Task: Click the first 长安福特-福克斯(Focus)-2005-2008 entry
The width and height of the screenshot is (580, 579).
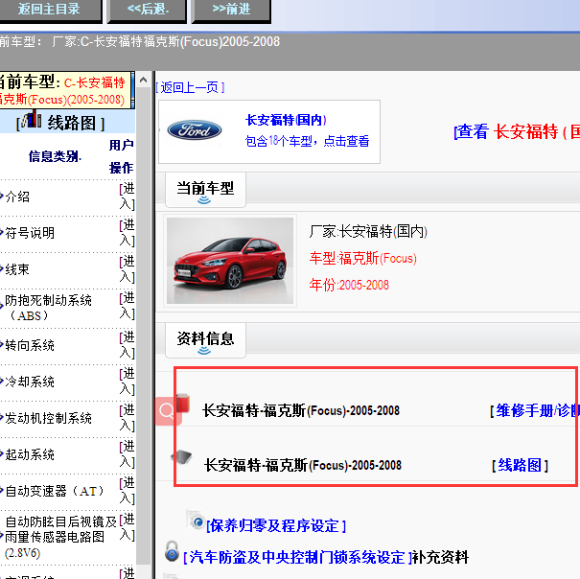Action: (301, 410)
